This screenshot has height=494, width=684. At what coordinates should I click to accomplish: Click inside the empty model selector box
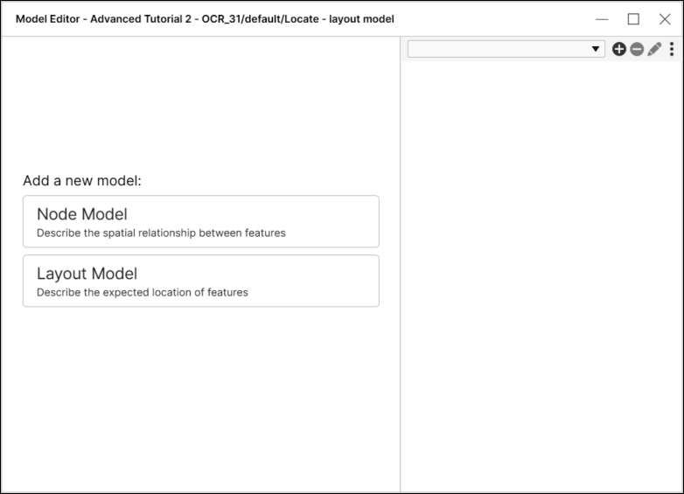[499, 50]
